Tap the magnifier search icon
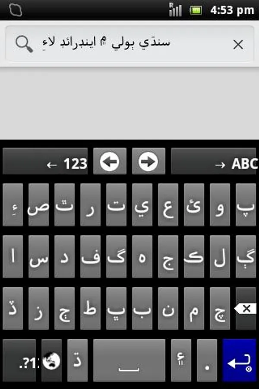This screenshot has width=259, height=389. tap(24, 44)
